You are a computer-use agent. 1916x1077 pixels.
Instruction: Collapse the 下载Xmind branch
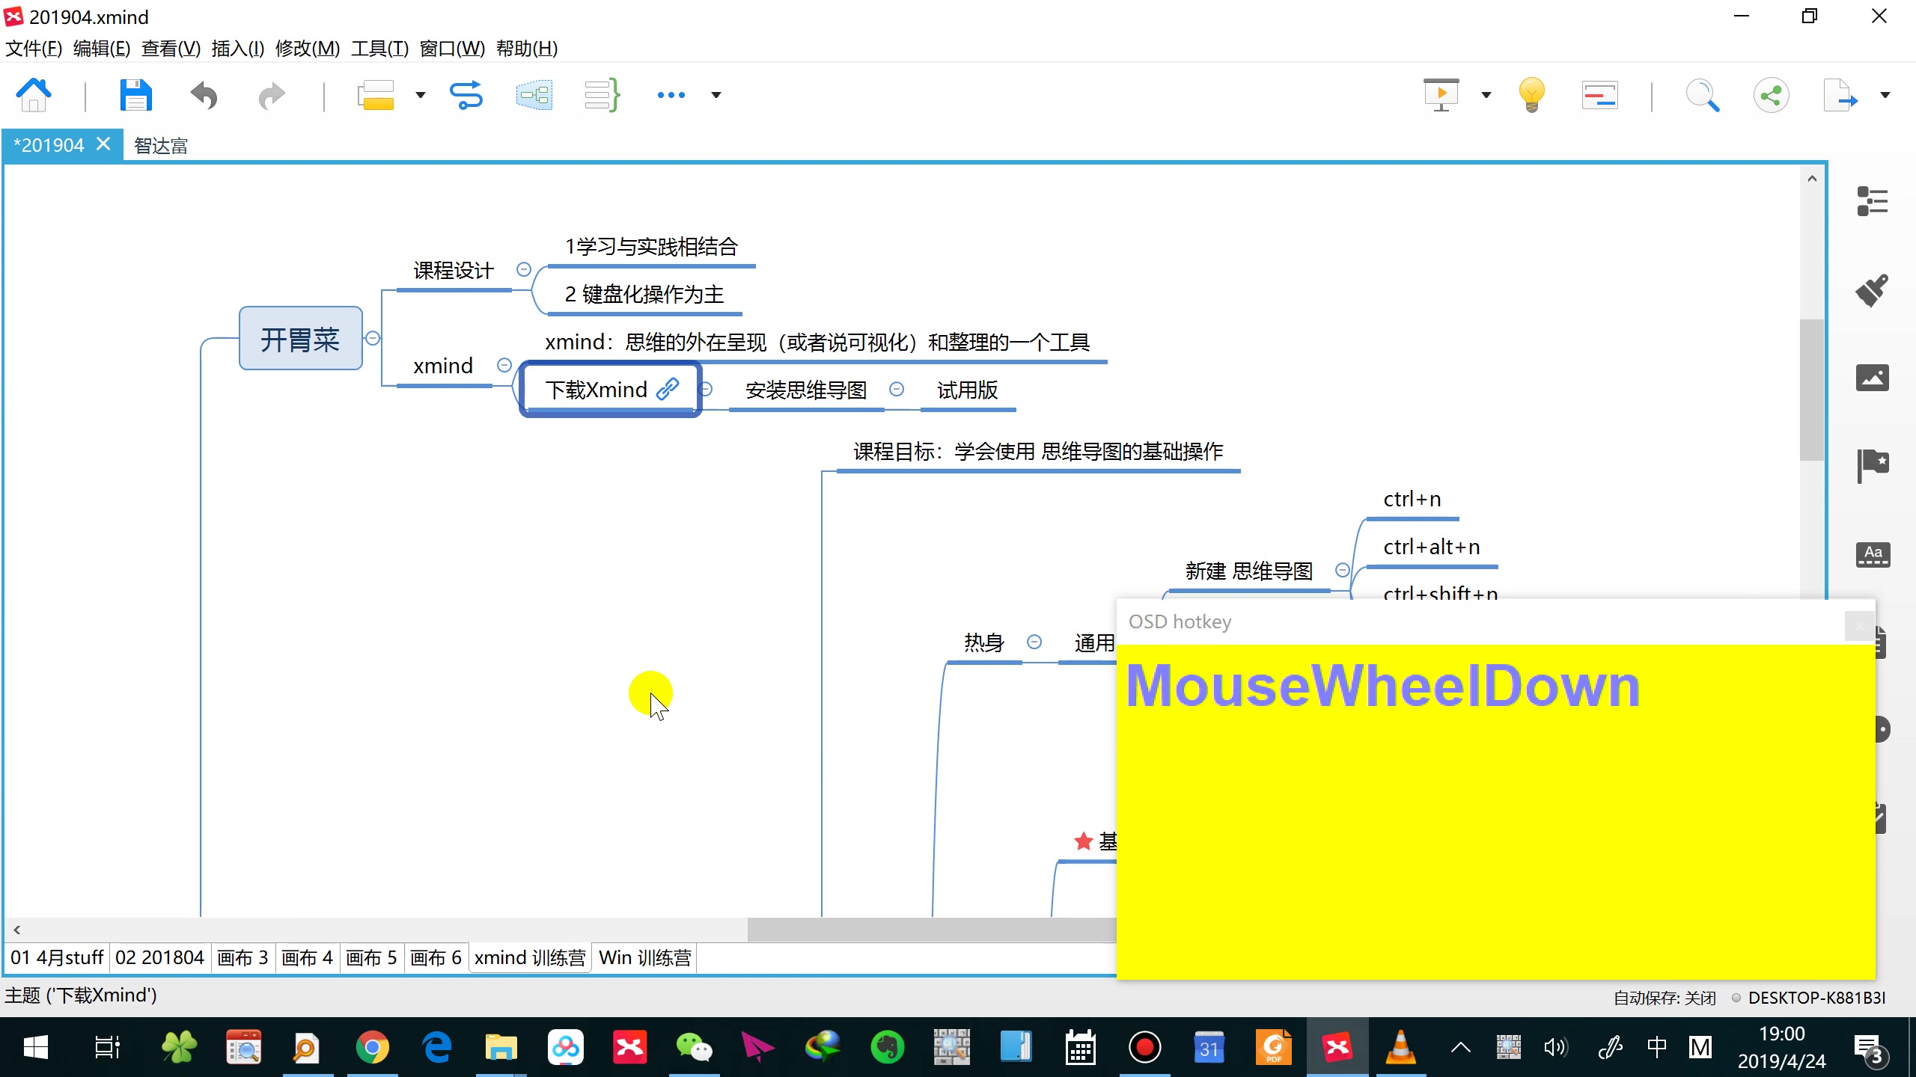[x=706, y=389]
